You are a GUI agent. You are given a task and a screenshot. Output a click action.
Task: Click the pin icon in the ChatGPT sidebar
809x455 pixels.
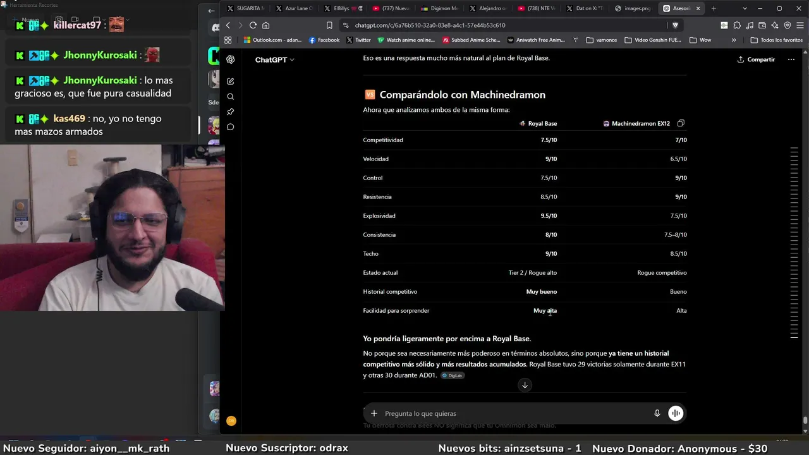231,112
